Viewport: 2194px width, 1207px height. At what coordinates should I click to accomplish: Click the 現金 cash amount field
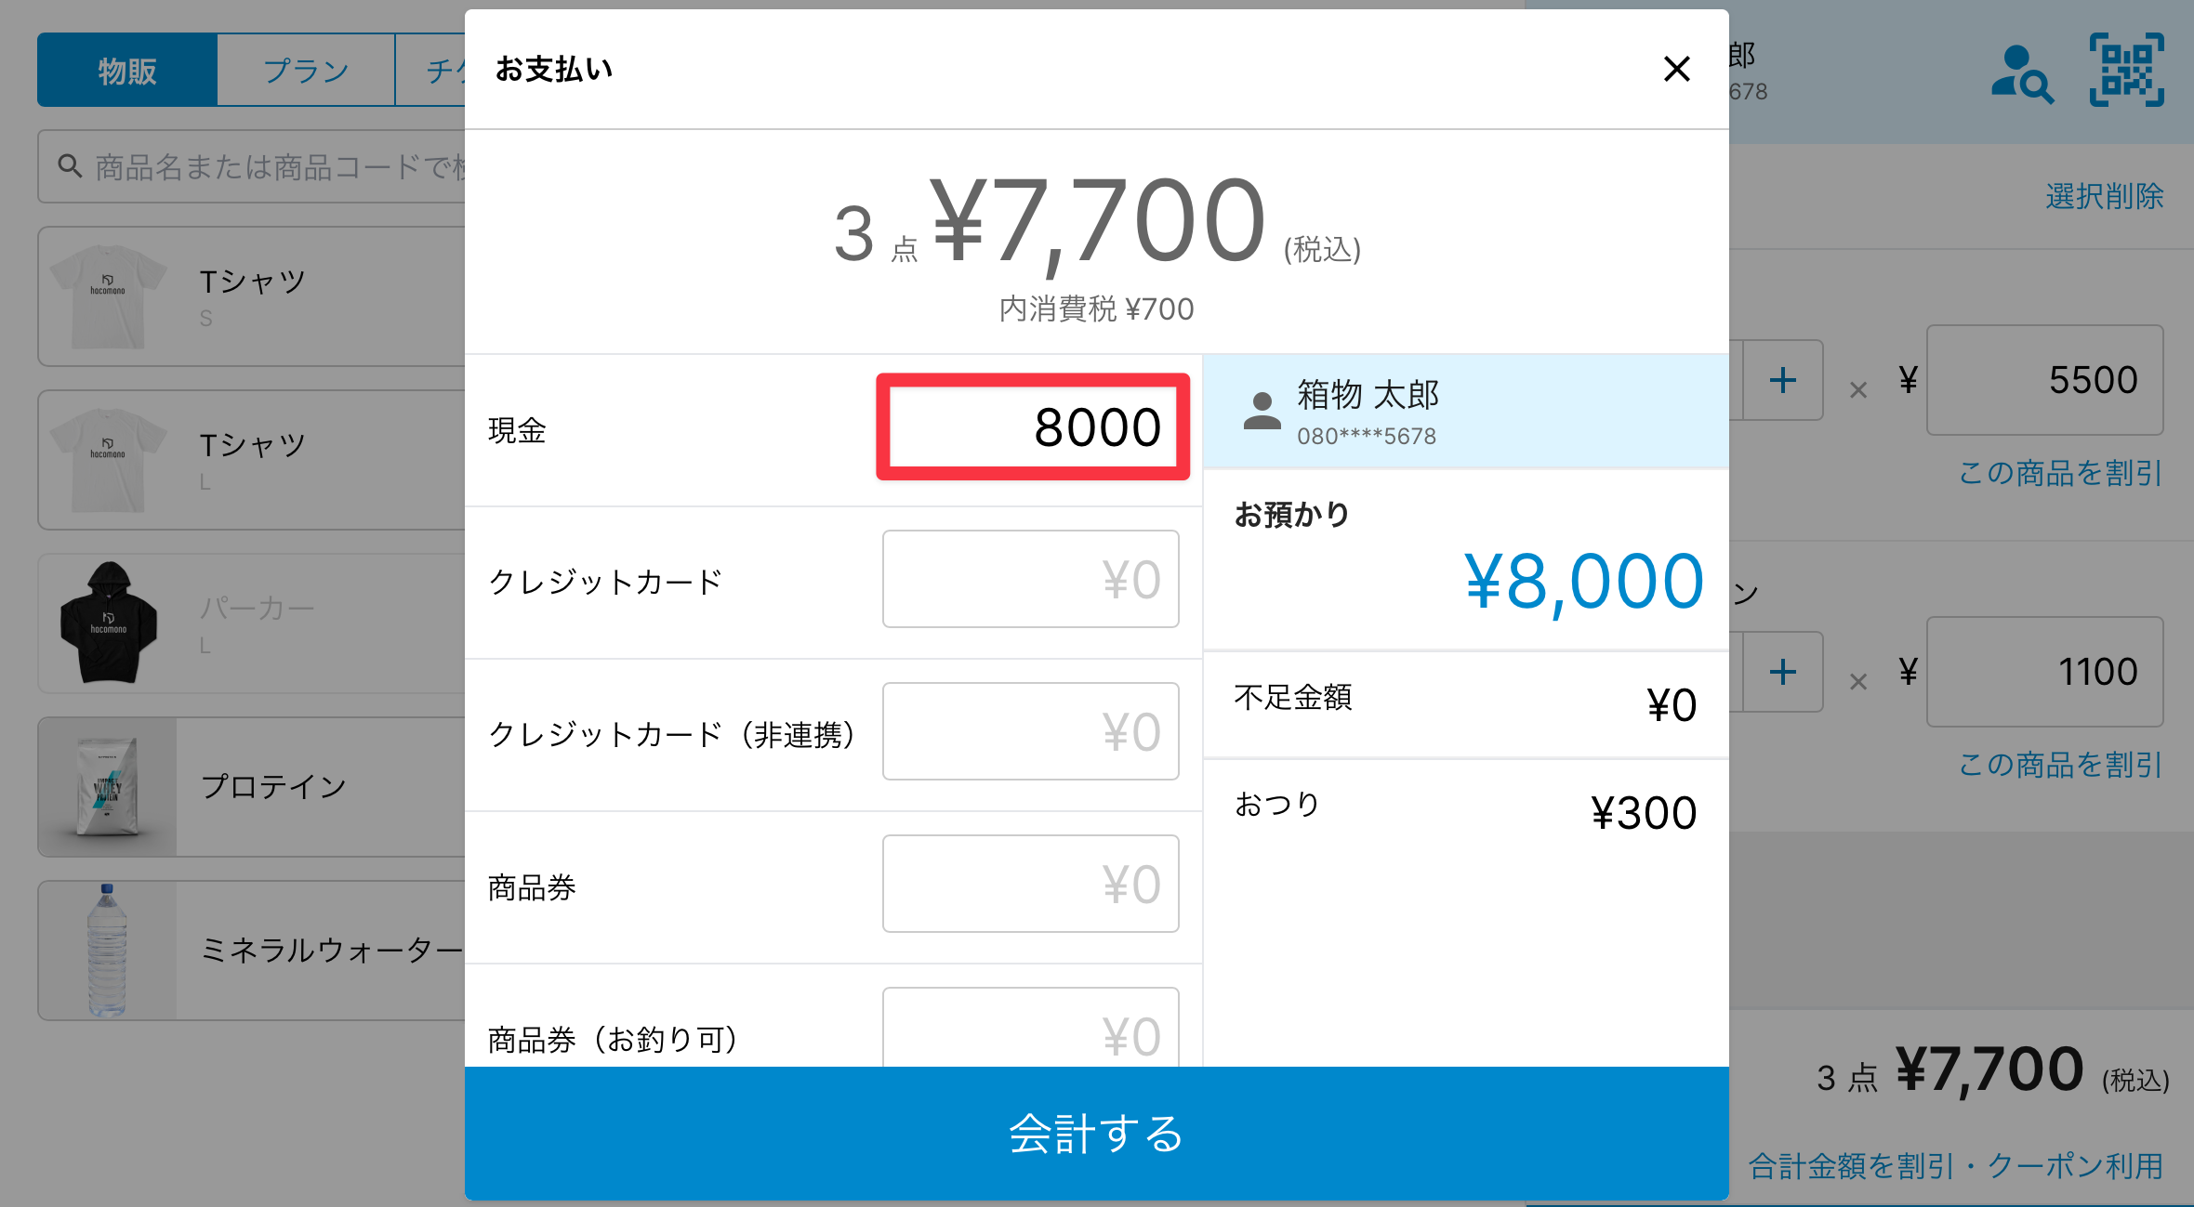[1032, 427]
